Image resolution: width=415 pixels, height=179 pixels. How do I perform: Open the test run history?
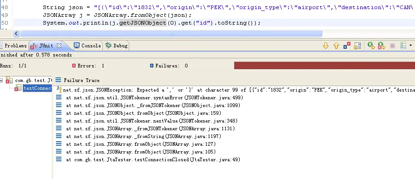pyautogui.click(x=403, y=46)
